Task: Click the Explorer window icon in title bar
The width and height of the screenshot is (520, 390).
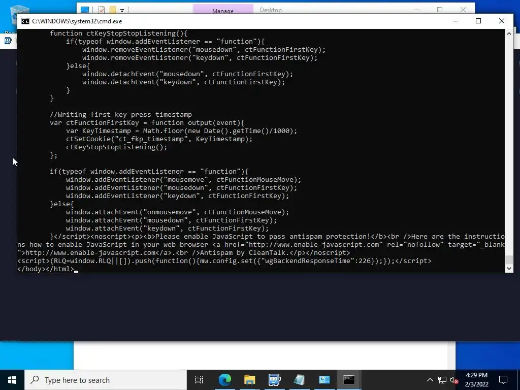Action: coord(85,10)
